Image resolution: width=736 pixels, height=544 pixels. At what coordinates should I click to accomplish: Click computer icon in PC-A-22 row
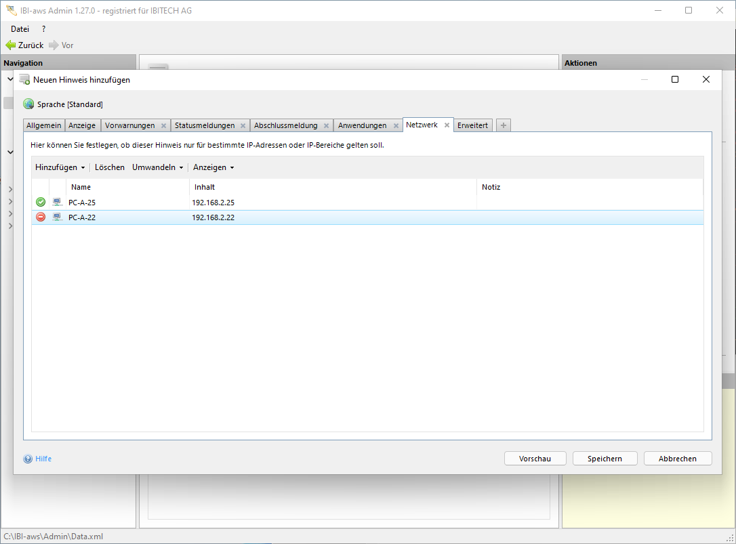(x=58, y=217)
